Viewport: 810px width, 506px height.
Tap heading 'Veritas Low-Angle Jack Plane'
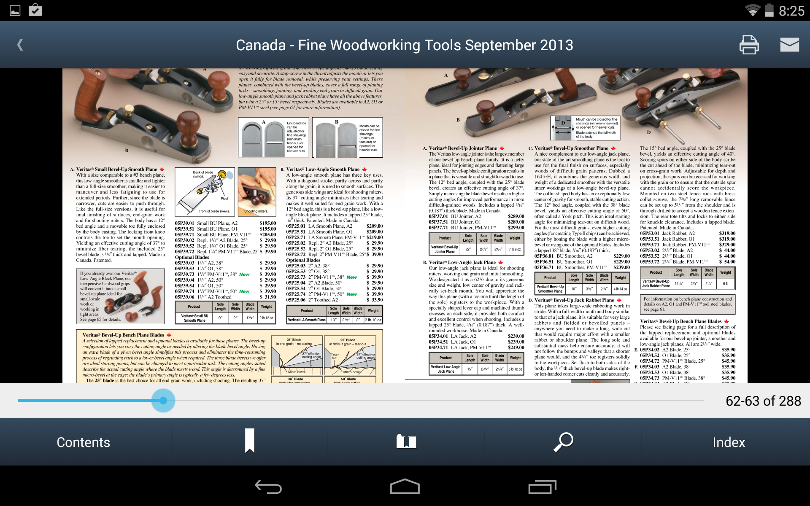point(462,262)
